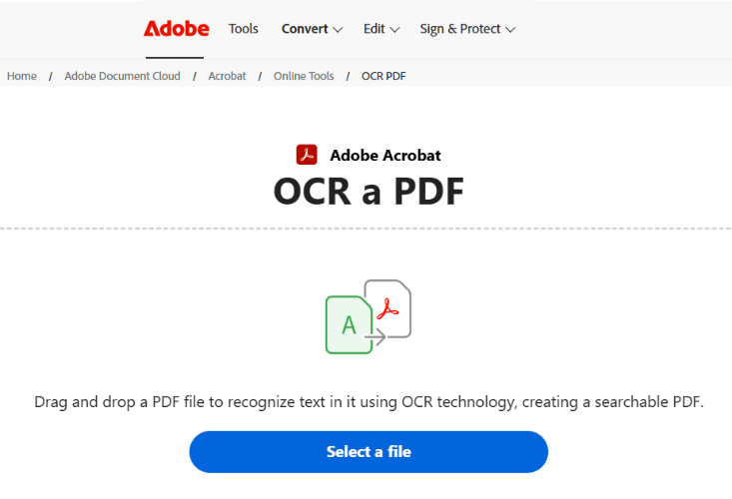Viewport: 732px width, 499px height.
Task: Click the drag and drop description text
Action: point(368,402)
